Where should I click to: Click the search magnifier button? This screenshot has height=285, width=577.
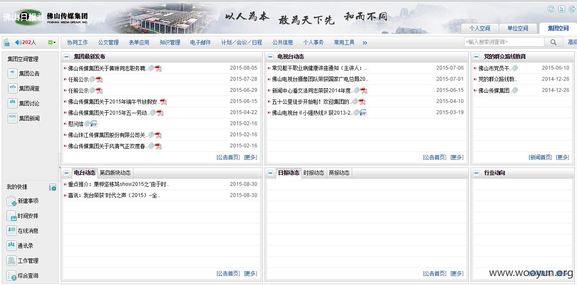(x=553, y=42)
